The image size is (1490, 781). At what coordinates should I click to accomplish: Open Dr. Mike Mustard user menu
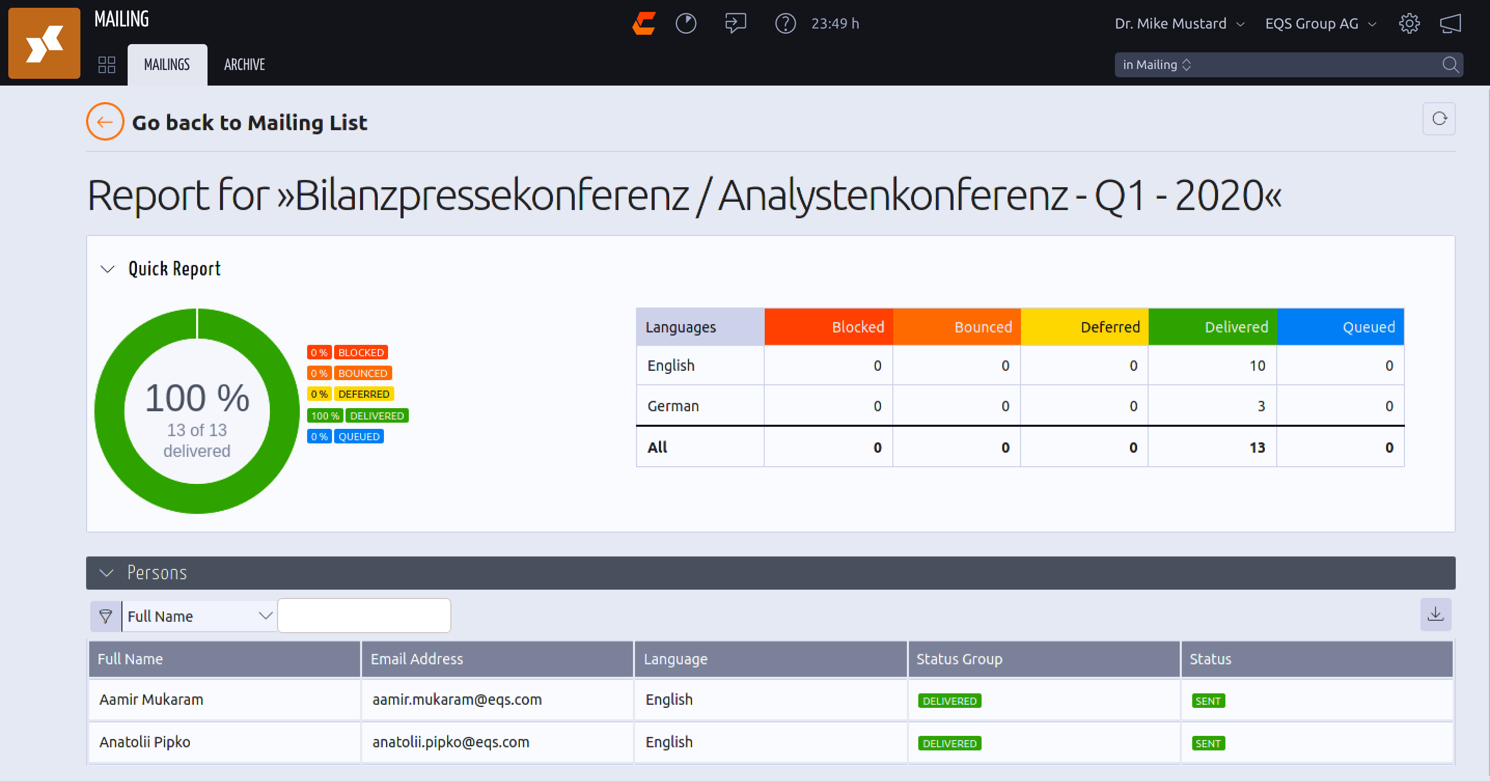click(1179, 24)
